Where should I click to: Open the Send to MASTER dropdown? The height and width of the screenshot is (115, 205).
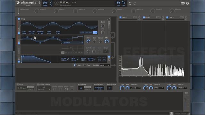[x=182, y=88]
